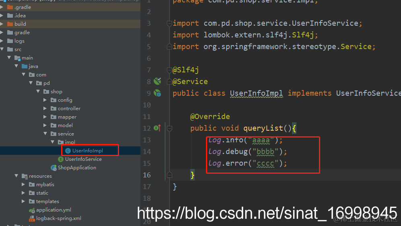Click the @Slf4j annotation
Image resolution: width=401 pixels, height=226 pixels.
point(186,70)
